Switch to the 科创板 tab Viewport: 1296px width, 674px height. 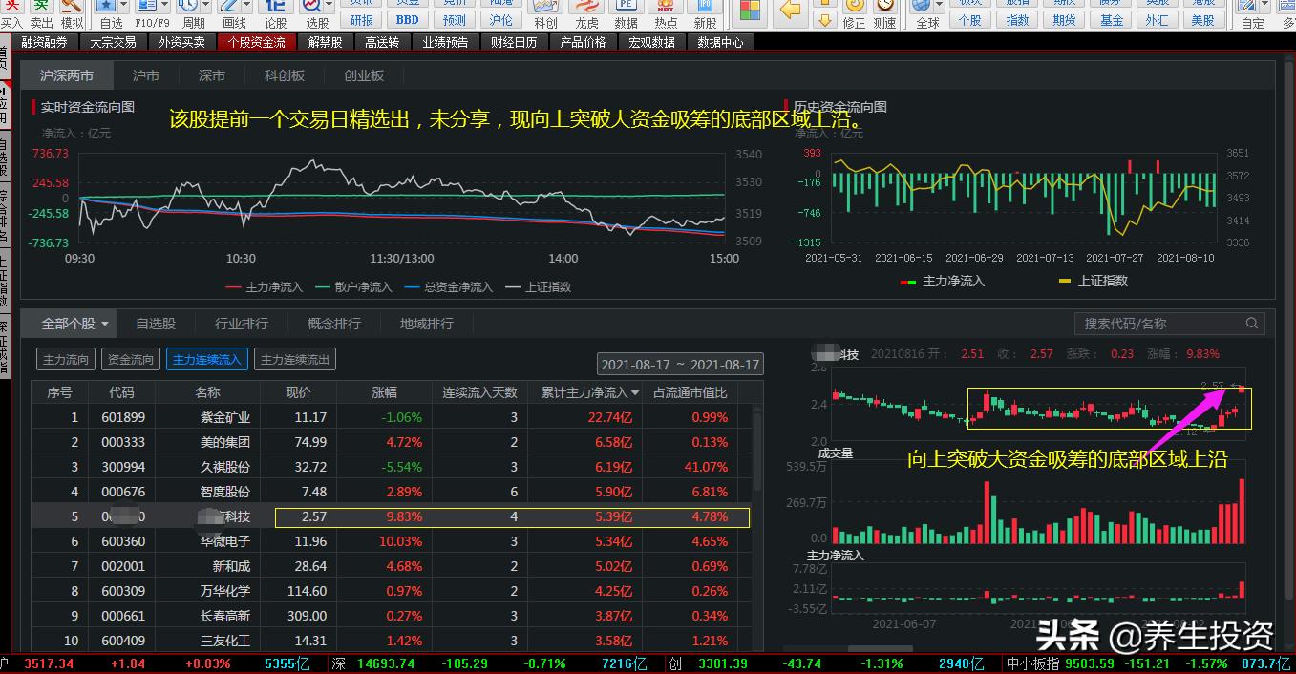point(284,74)
